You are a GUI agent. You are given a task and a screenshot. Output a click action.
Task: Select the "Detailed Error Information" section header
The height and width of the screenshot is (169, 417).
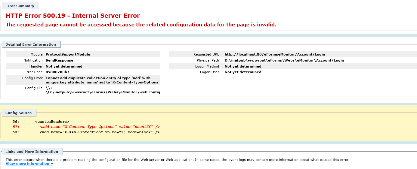31,44
